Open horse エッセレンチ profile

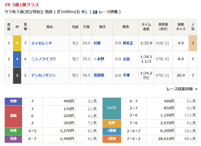[42, 43]
